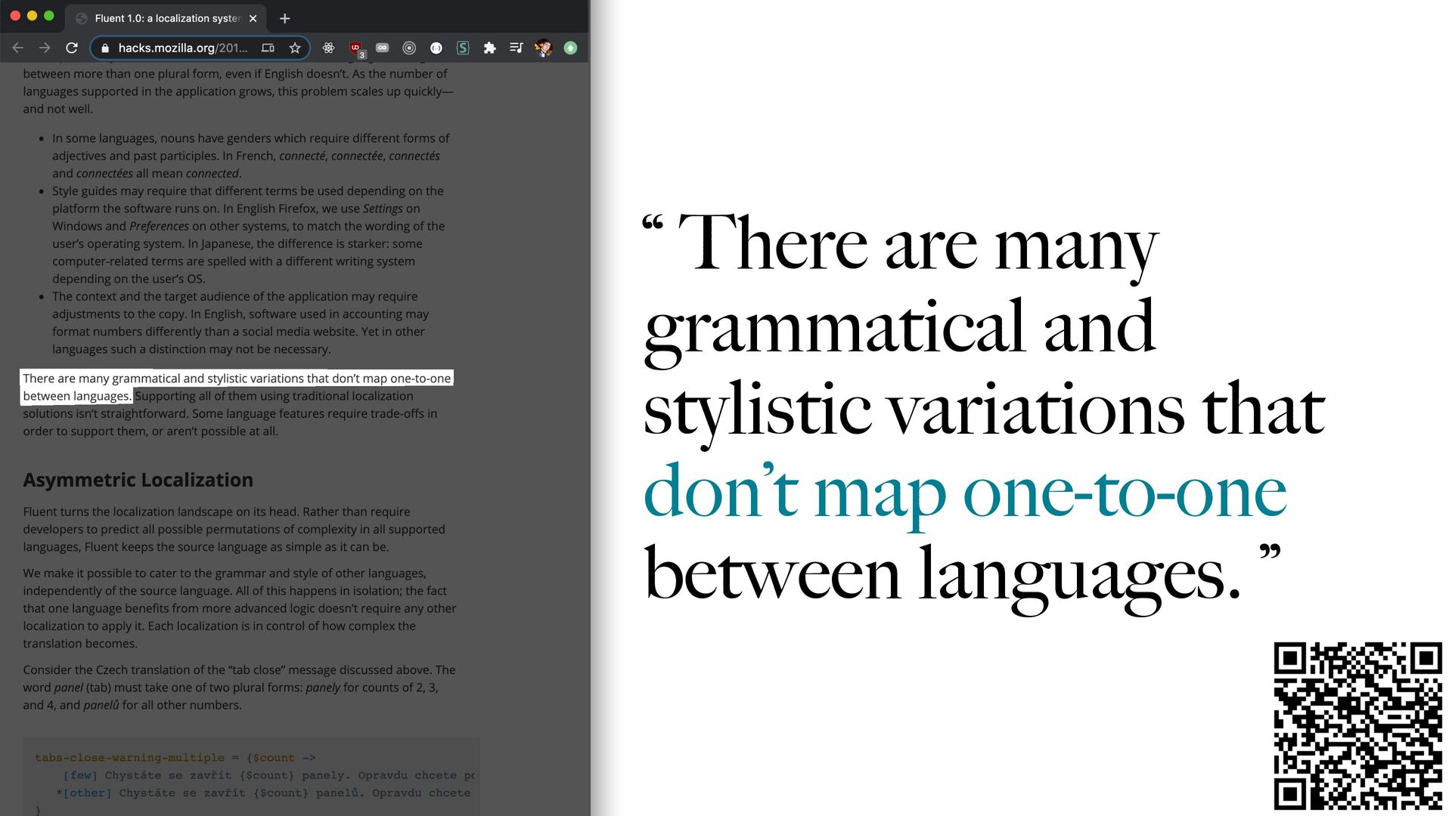Screen dimensions: 1452x816
Task: Click the tabs-close-warning-multiple code block
Action: 251,775
